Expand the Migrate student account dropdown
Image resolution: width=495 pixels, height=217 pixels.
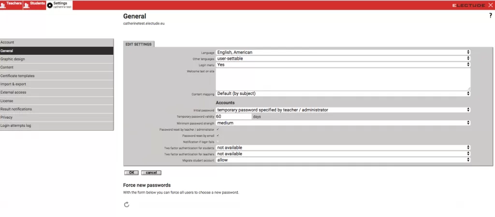point(343,160)
